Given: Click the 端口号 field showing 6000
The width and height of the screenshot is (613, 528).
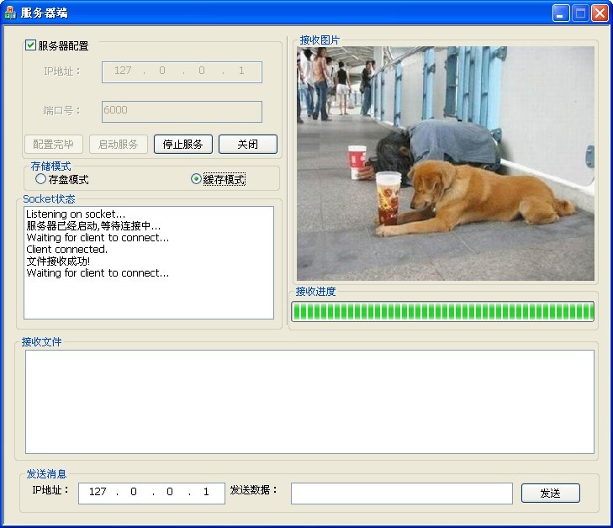Looking at the screenshot, I should 182,111.
